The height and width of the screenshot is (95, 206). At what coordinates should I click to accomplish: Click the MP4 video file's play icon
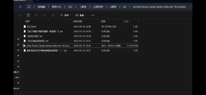[x=24, y=46]
